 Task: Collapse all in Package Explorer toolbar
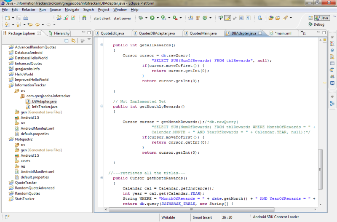click(x=67, y=40)
